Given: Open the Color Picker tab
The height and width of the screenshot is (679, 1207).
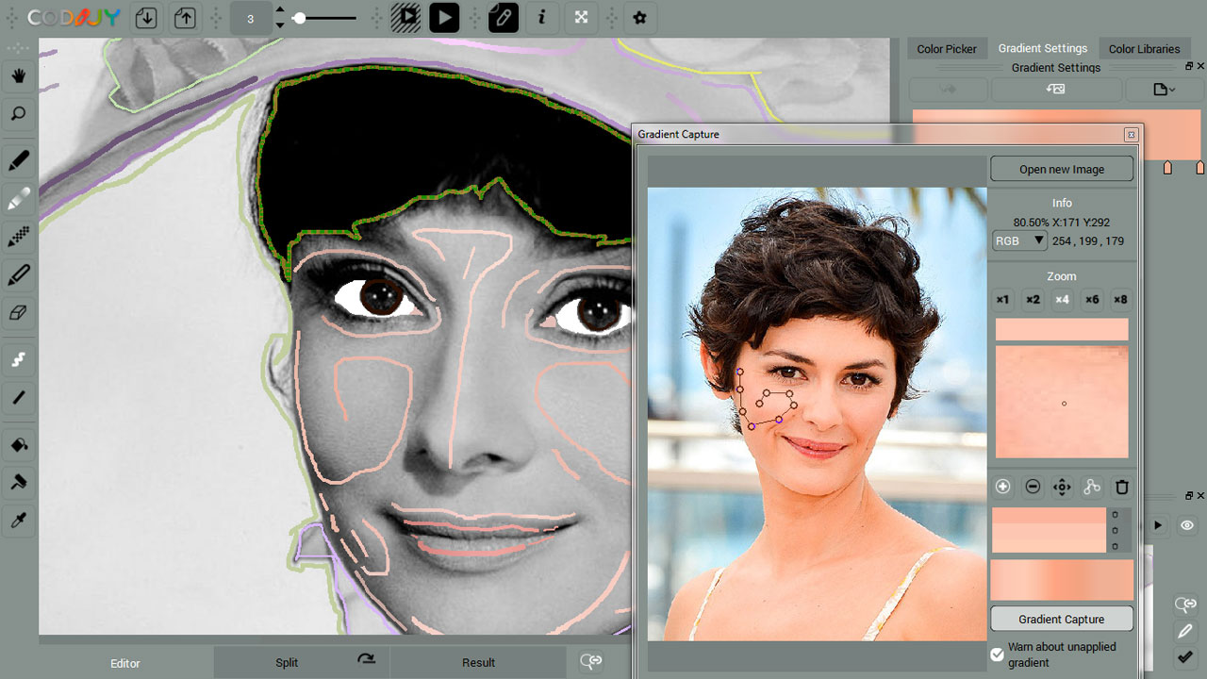Looking at the screenshot, I should pos(947,48).
